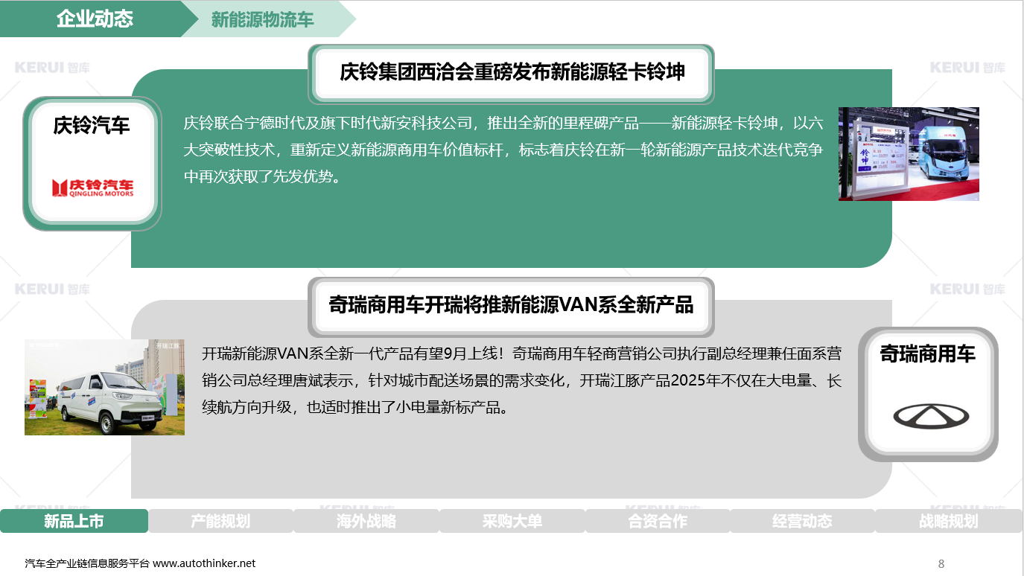Click the www.autothinker.net footer link

point(204,563)
